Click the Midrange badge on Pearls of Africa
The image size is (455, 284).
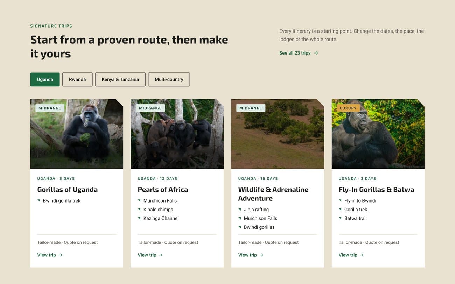[x=150, y=108]
